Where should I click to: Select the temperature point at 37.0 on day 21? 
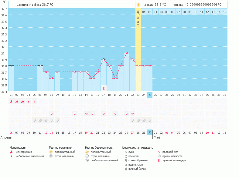127,53
